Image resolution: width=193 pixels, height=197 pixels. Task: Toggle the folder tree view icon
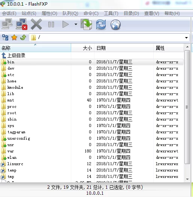(5, 37)
